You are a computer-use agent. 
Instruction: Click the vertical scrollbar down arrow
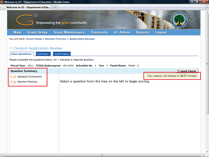point(207,152)
